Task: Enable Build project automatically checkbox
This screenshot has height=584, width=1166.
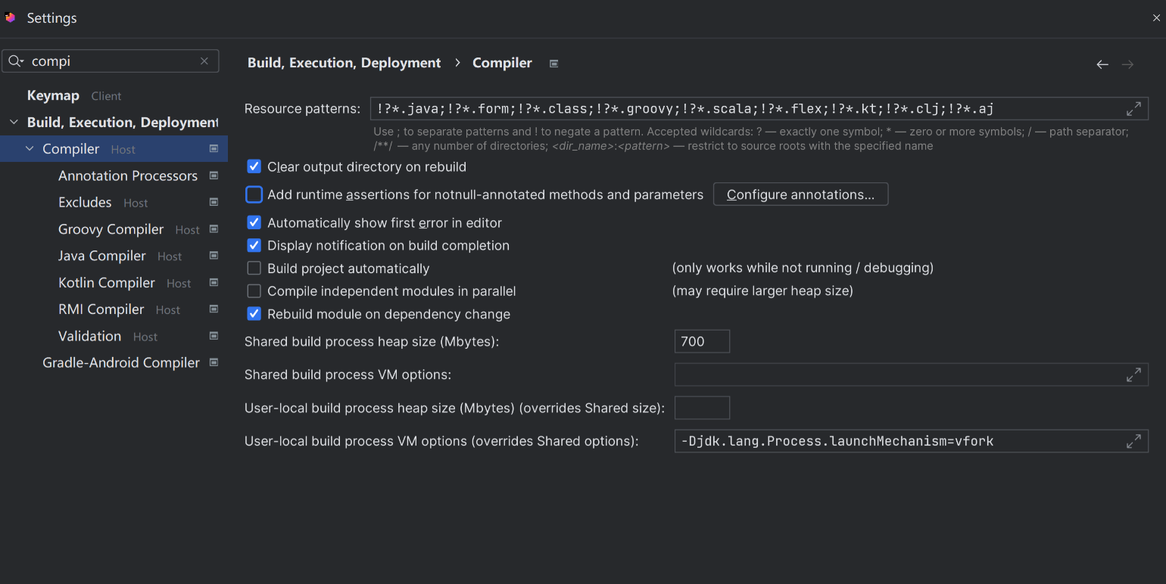Action: click(254, 269)
